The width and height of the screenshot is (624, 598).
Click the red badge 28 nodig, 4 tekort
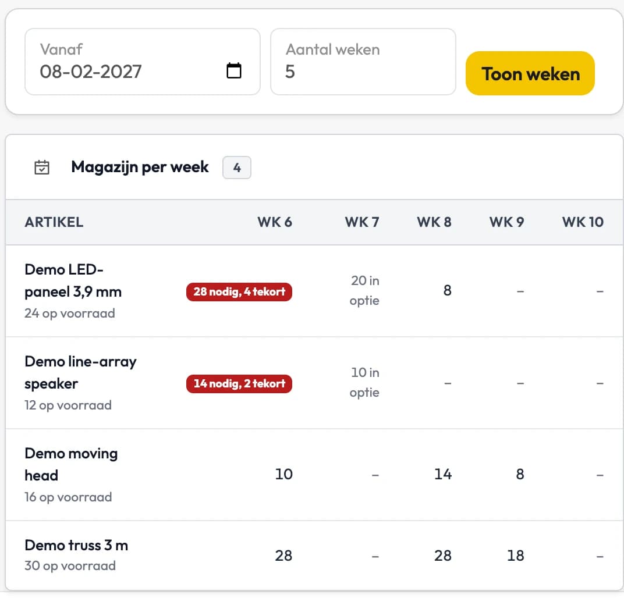pyautogui.click(x=239, y=292)
